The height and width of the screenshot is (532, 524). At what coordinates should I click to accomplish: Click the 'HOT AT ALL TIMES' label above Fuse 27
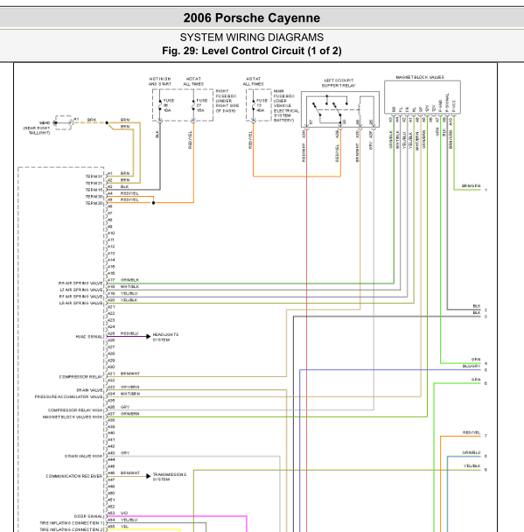click(193, 81)
